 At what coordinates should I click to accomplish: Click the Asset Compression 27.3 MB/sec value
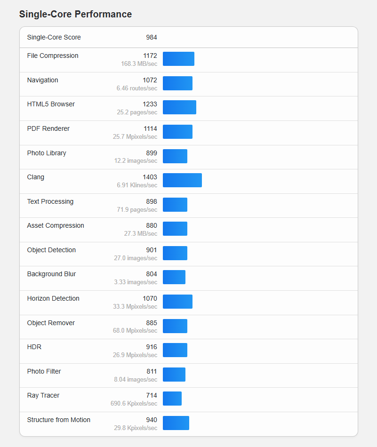pyautogui.click(x=141, y=233)
